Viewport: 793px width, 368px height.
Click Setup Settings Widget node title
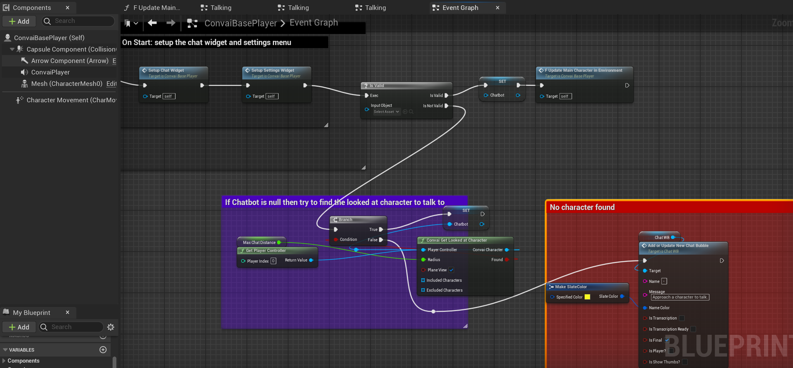(272, 70)
